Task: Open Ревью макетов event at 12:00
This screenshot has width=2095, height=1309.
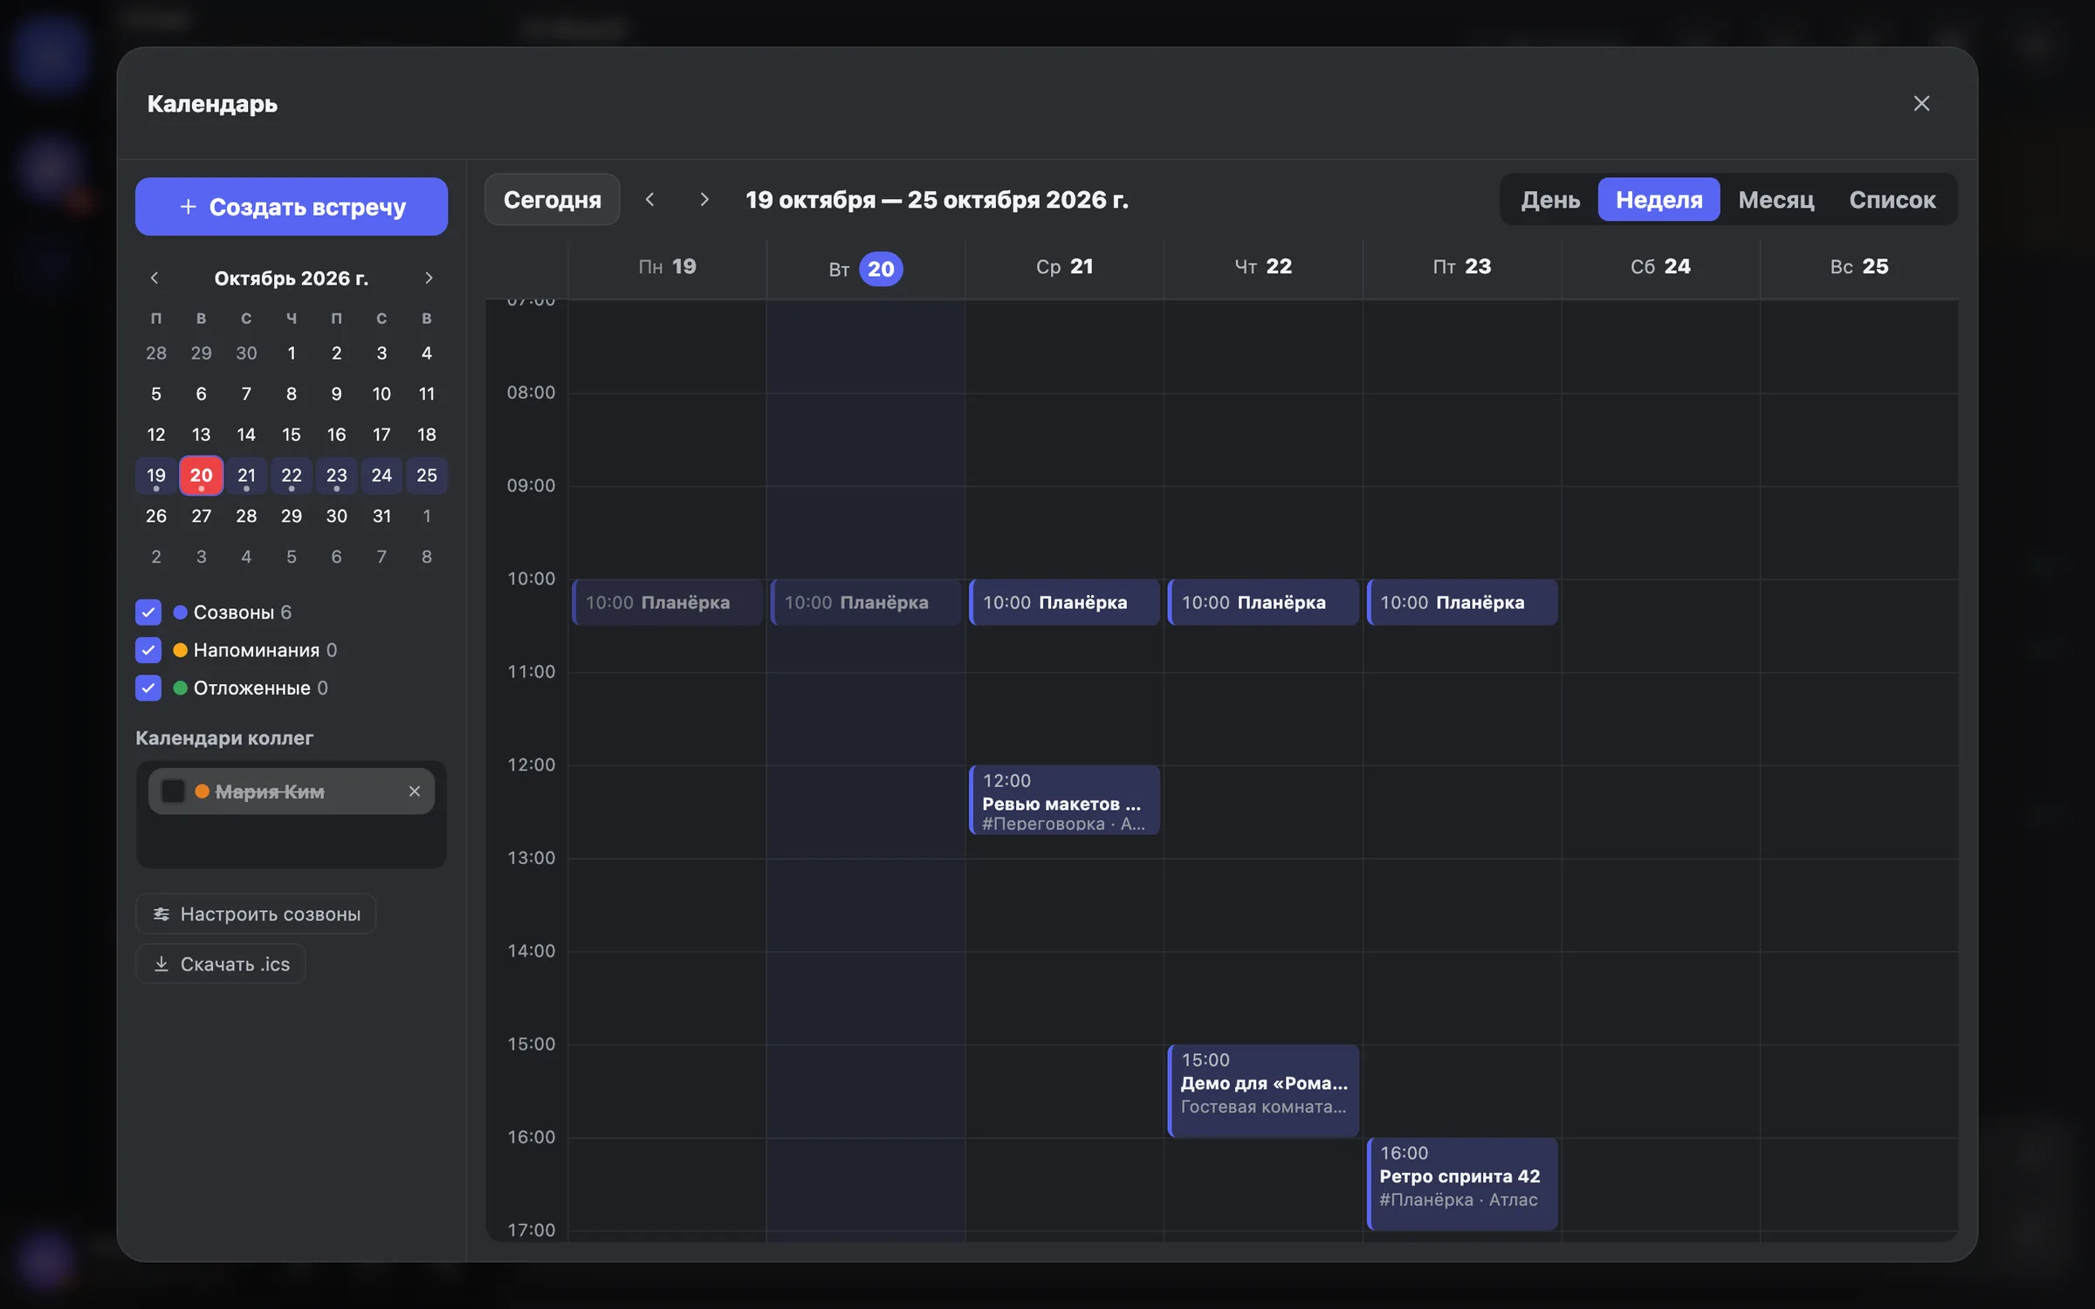Action: [1065, 800]
